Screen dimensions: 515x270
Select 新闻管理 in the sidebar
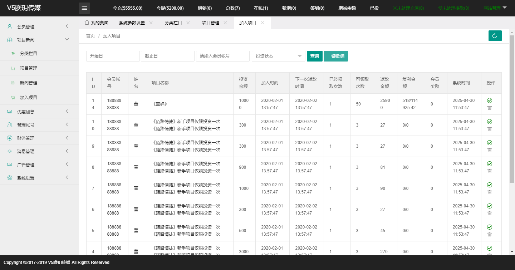(29, 83)
